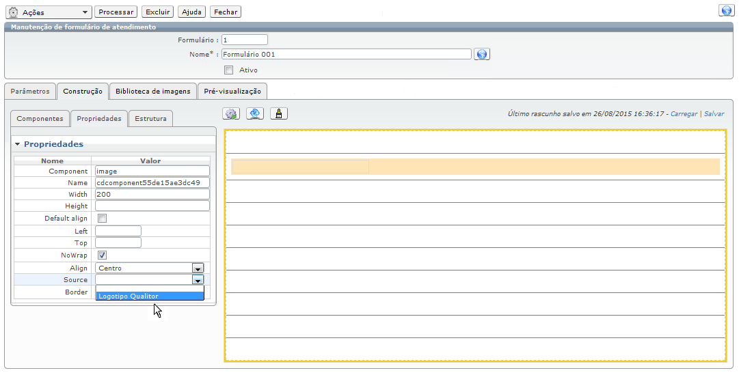Uncheck the NoWrap checkbox

pos(103,255)
